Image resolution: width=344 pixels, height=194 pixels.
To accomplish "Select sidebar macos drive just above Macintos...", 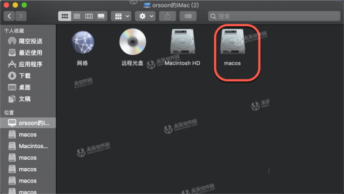I will click(28, 135).
